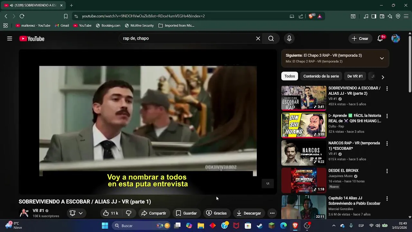
Task: Open the Imported from Mic... bookmarks folder
Action: (x=176, y=25)
